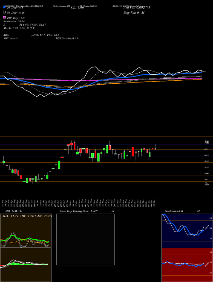Select the '20 Day - 6.8' legend label
This screenshot has width=213, height=282.
point(15,8)
